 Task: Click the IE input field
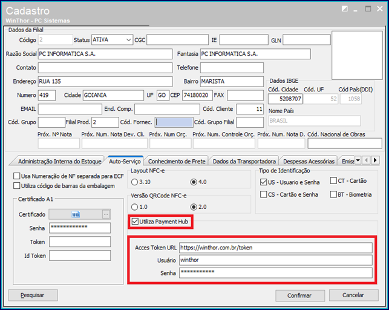tap(244, 40)
